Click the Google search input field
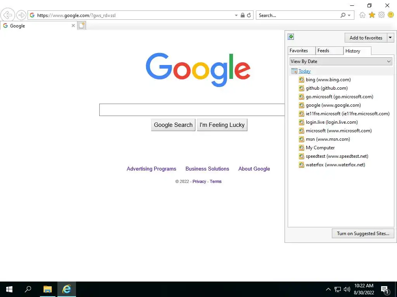 (192, 110)
